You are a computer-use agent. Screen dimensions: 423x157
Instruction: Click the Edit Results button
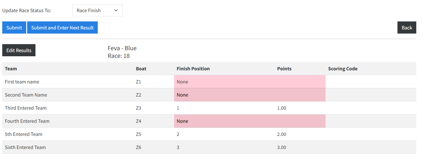19,50
